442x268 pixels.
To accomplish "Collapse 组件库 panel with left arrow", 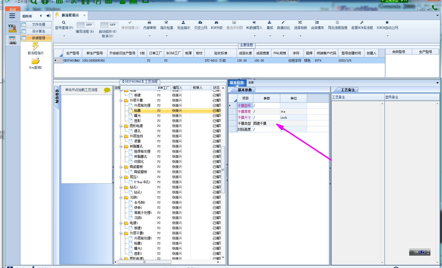I will pyautogui.click(x=41, y=16).
